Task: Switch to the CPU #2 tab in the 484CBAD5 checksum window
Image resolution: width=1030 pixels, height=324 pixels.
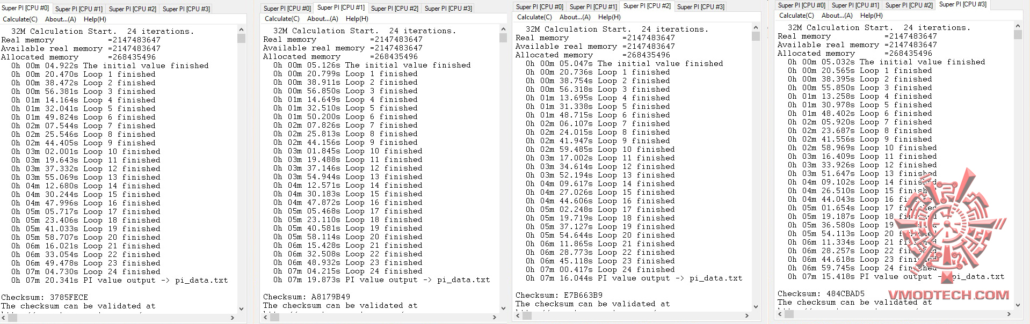Action: point(909,5)
